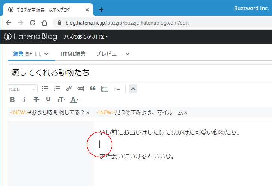This screenshot has width=272, height=186.
Task: Click the browser forward arrow
Action: (x=21, y=23)
